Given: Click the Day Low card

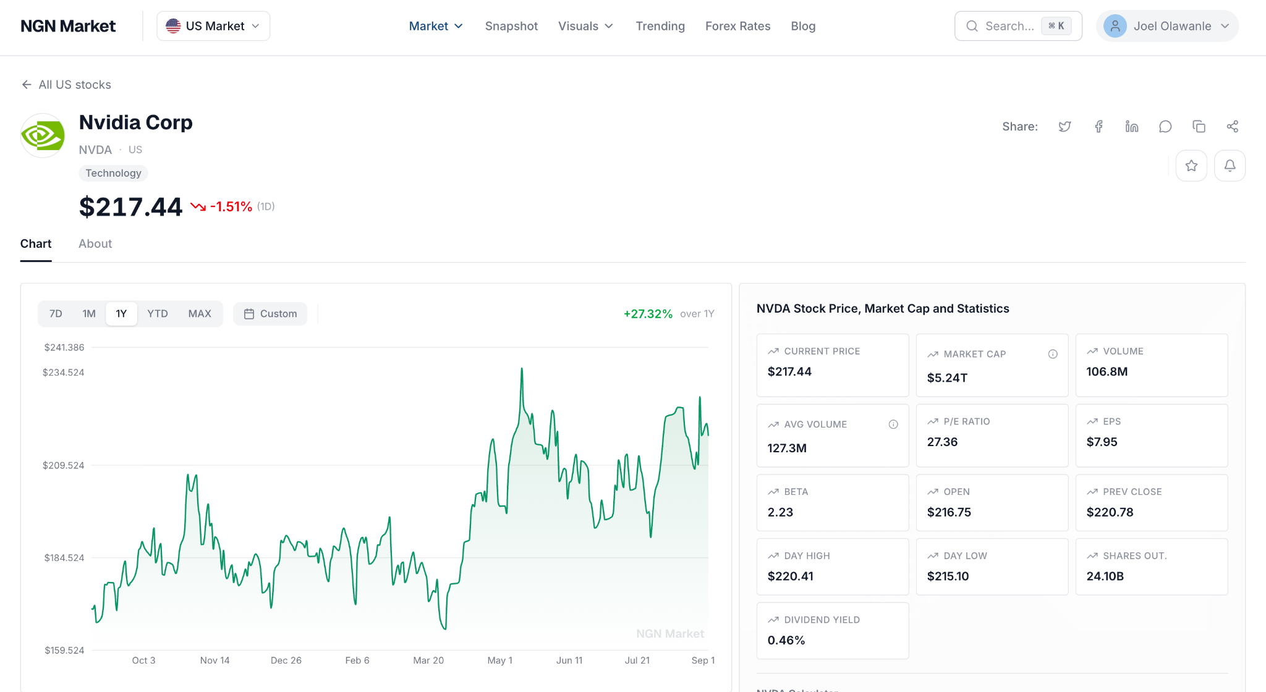Looking at the screenshot, I should 992,567.
